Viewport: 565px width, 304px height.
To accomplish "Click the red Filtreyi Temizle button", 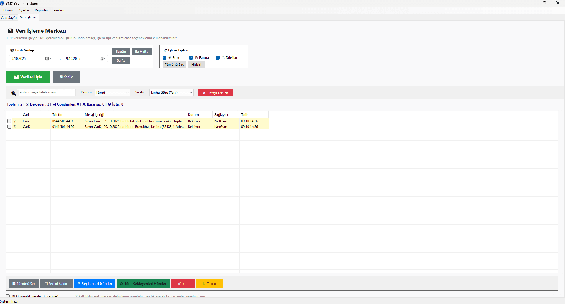I will (x=216, y=93).
